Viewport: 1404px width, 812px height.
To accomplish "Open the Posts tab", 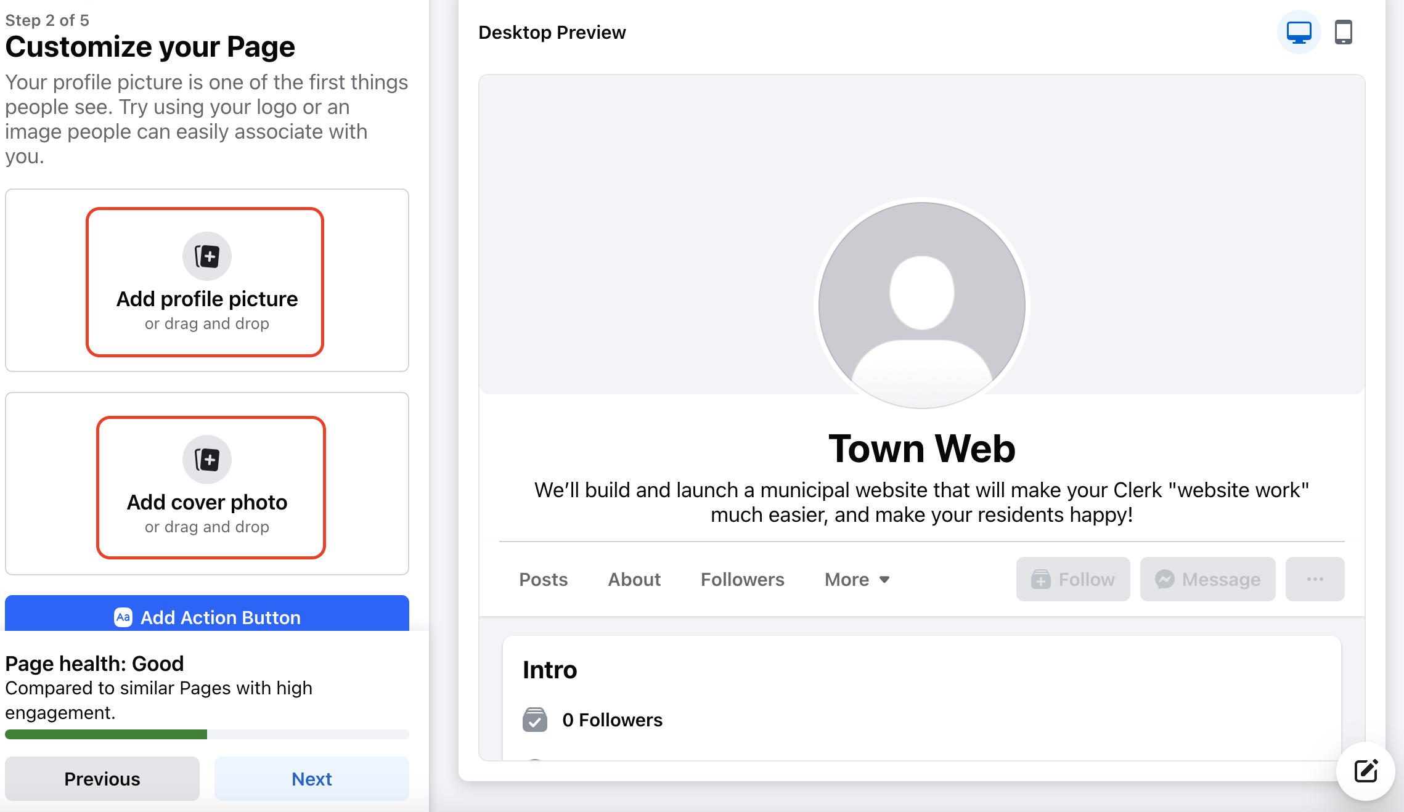I will (x=543, y=579).
